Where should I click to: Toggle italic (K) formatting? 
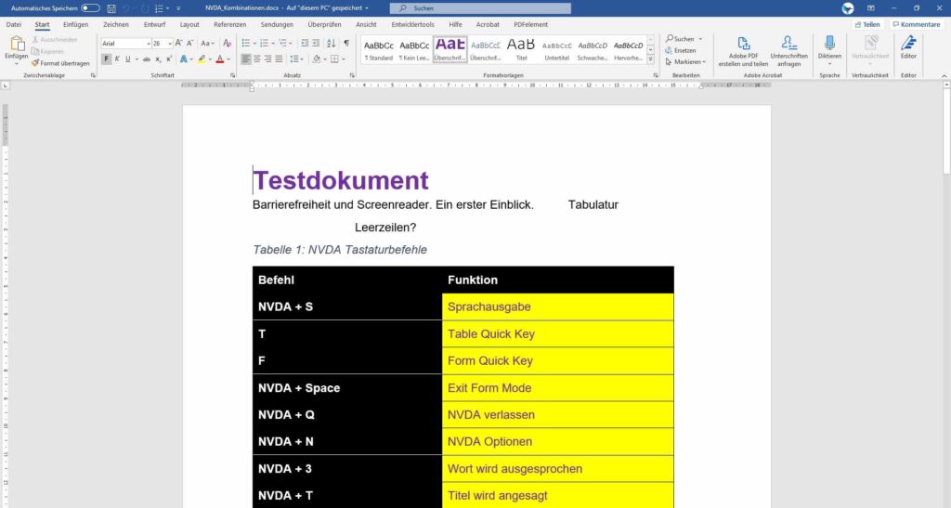click(117, 59)
